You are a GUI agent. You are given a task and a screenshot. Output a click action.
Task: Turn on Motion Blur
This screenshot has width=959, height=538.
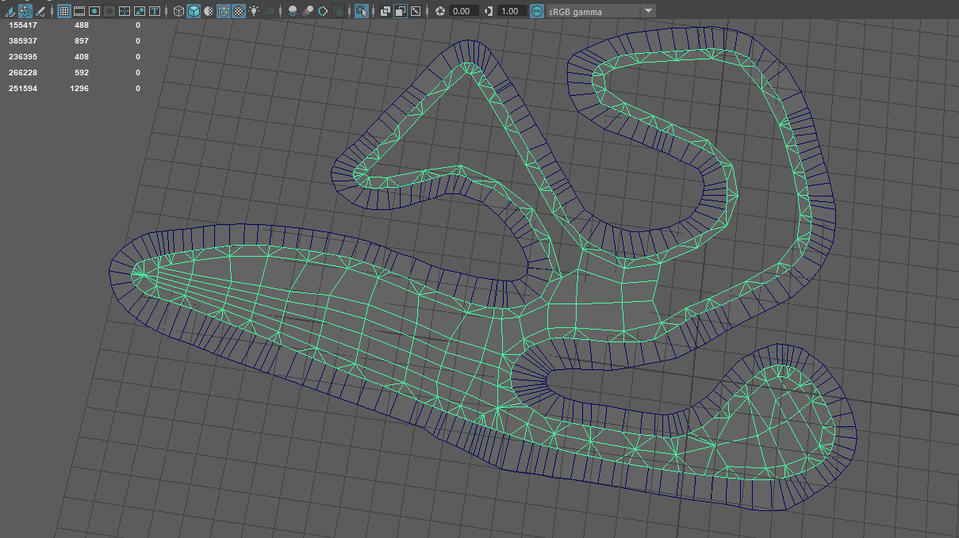click(309, 11)
